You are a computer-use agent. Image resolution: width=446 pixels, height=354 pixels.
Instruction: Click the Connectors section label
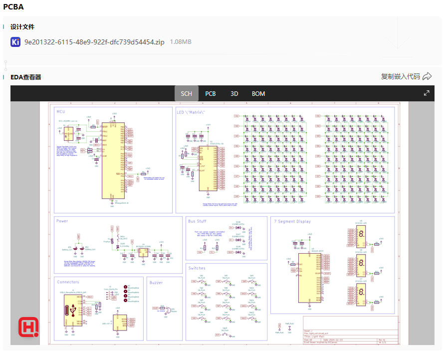[x=68, y=282]
